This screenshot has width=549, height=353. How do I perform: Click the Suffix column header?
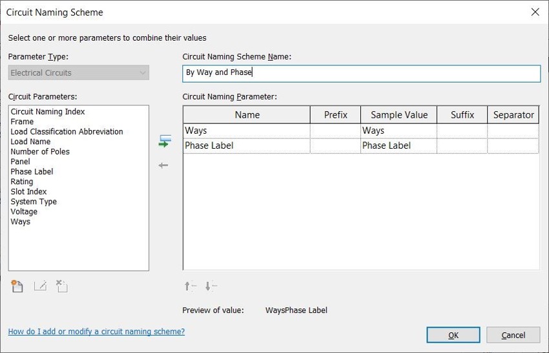pyautogui.click(x=462, y=114)
